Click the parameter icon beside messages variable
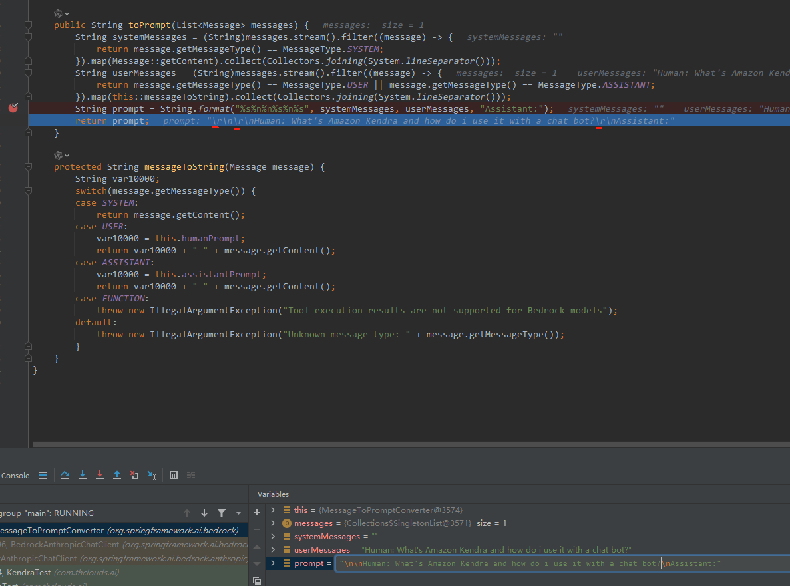The height and width of the screenshot is (586, 790). click(287, 523)
